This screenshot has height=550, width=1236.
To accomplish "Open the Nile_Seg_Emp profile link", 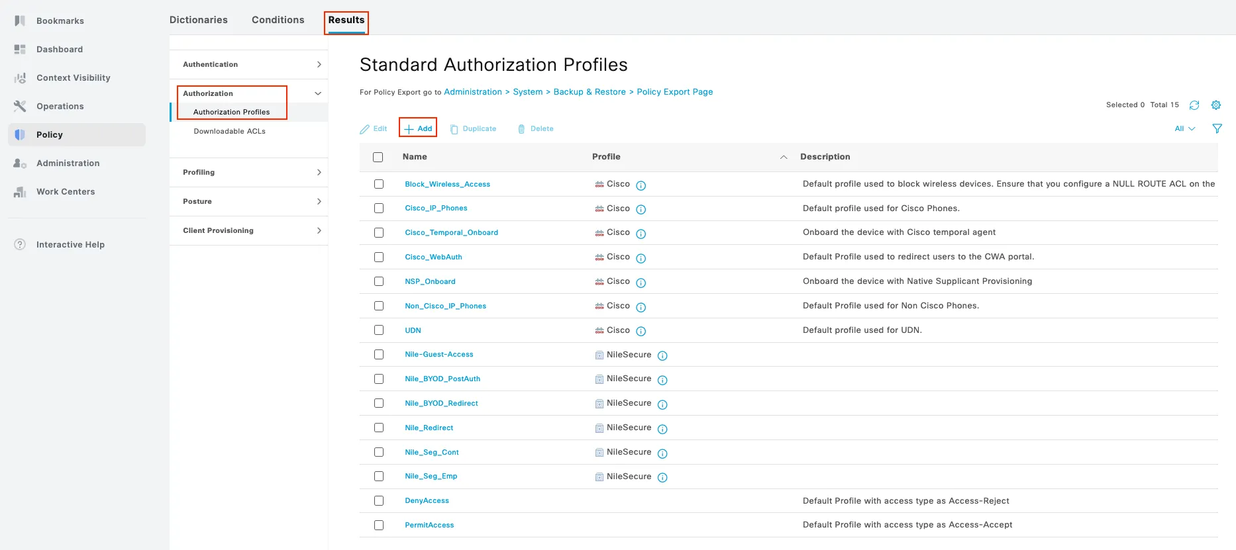I will click(431, 477).
